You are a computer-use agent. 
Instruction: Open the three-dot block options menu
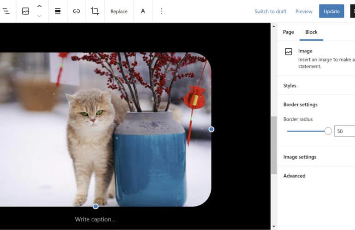(161, 11)
